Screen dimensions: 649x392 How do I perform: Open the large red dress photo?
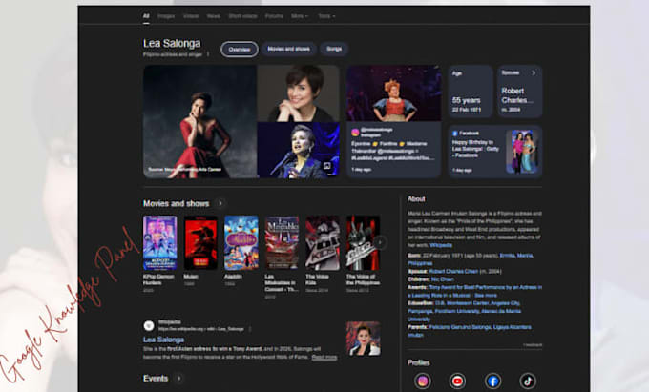coord(199,121)
